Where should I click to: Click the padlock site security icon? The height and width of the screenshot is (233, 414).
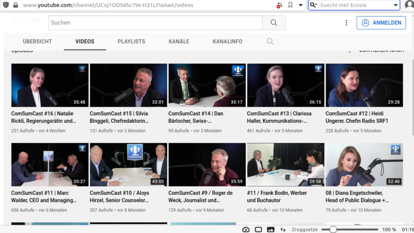click(x=16, y=5)
